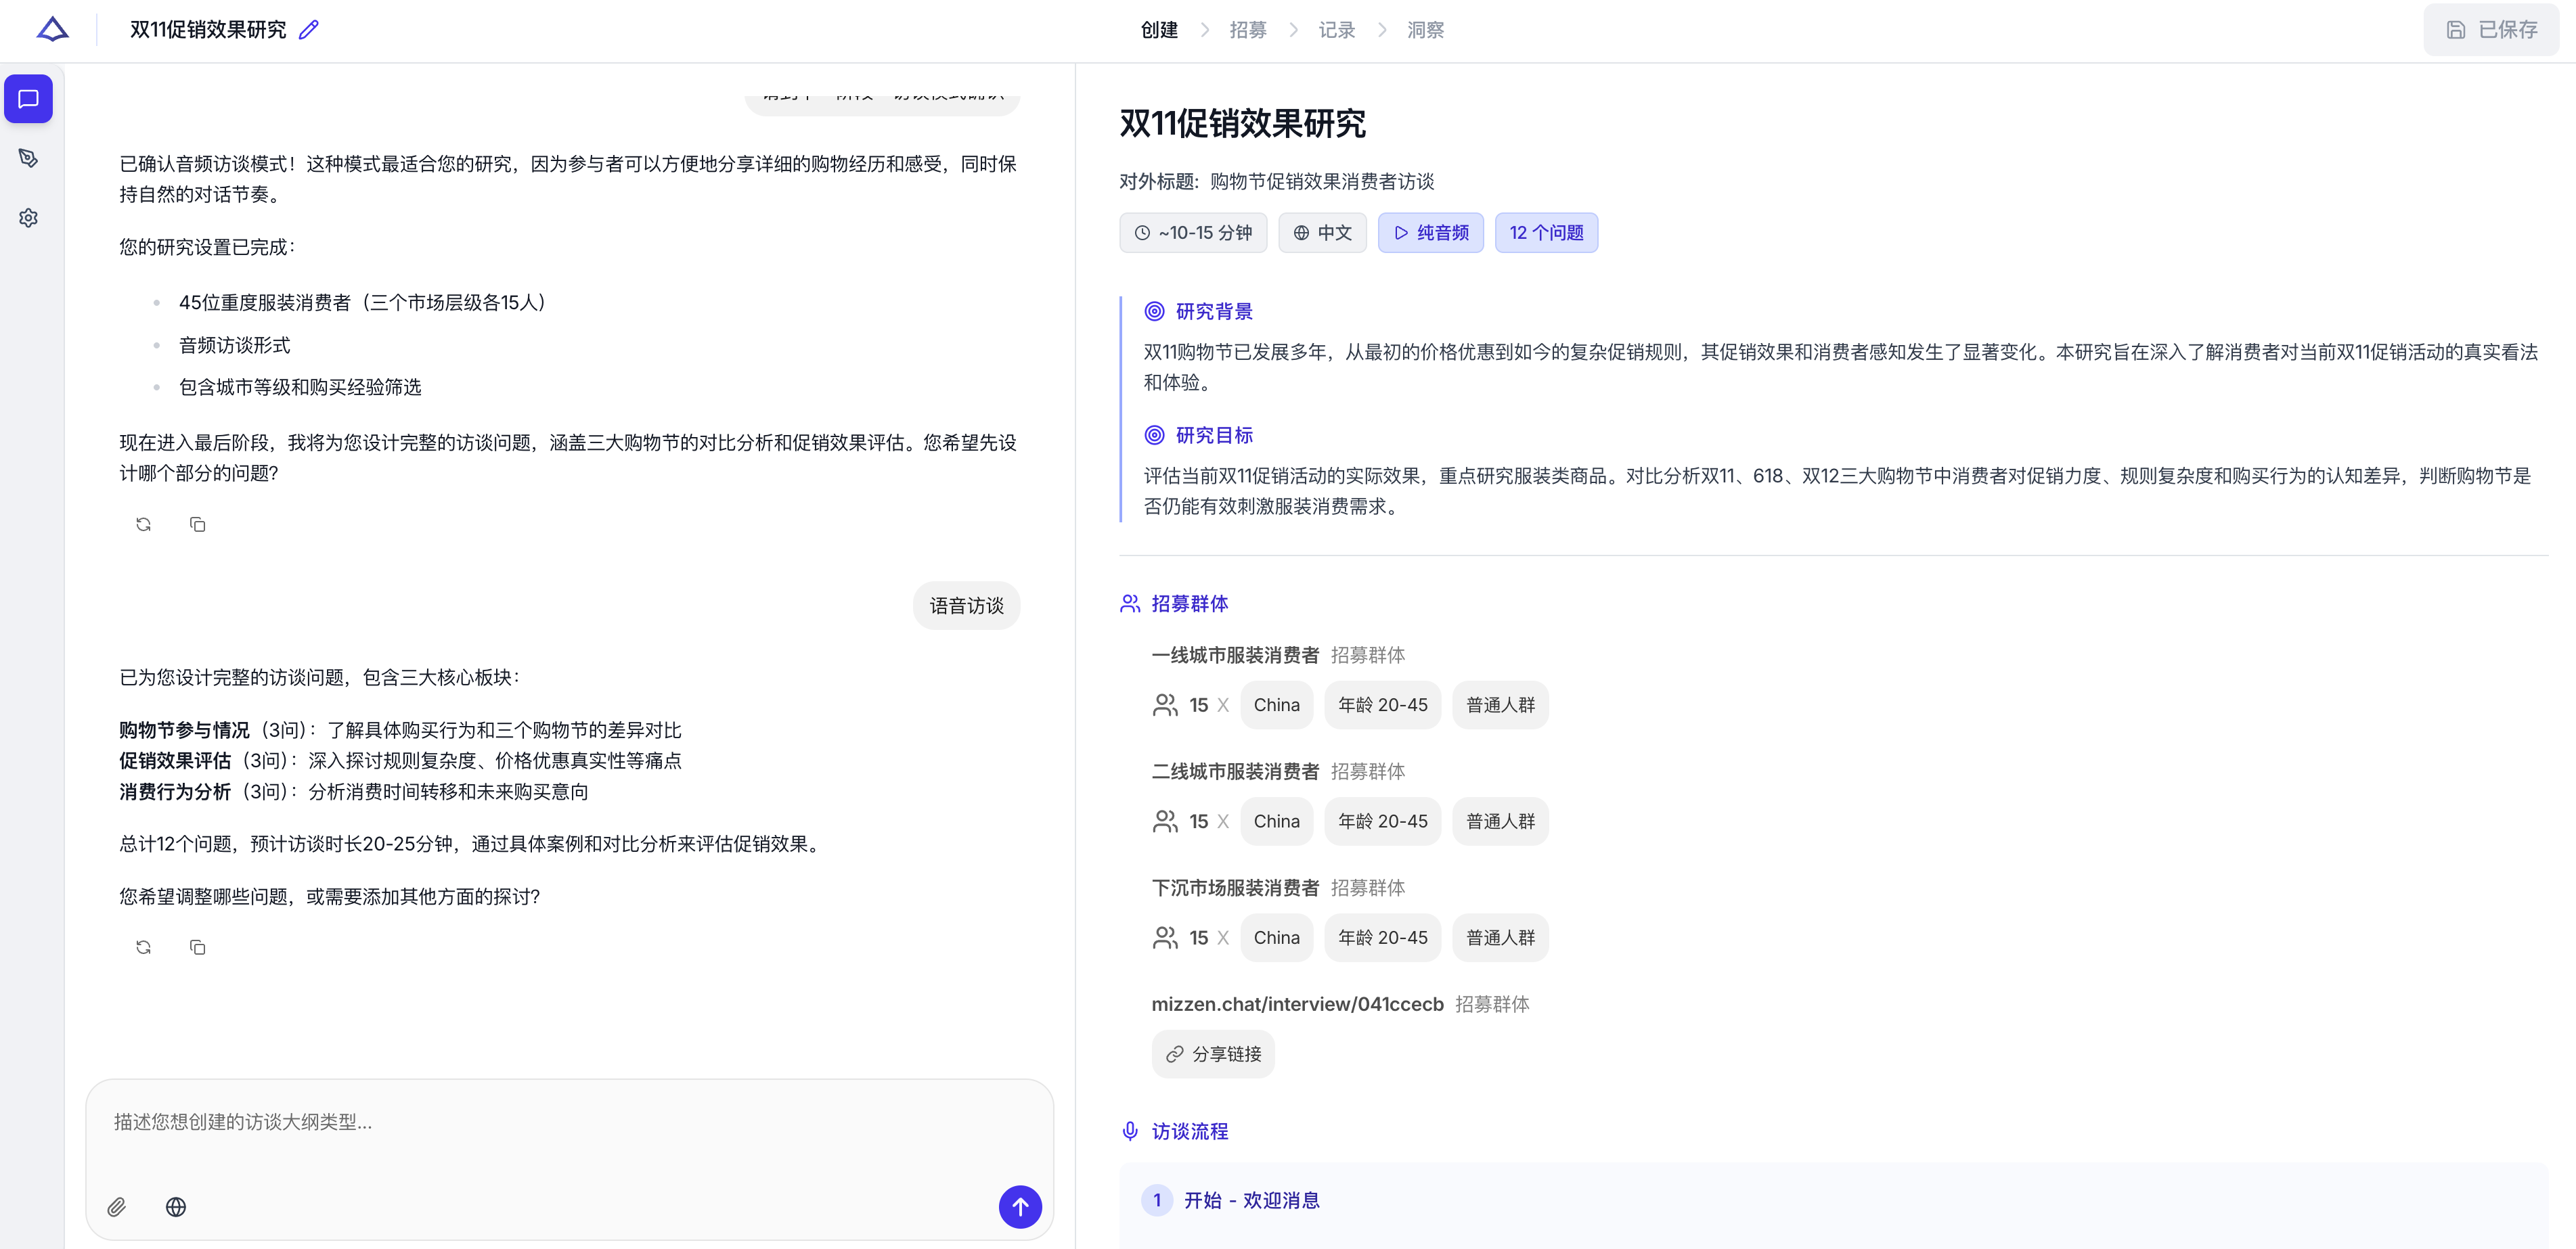
Task: Click China tag under 一线城市服装消费者
Action: tap(1276, 705)
